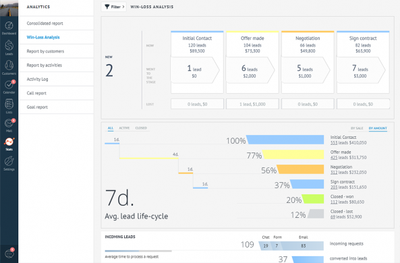Click the '5 leads $1,000' arrow box
The width and height of the screenshot is (400, 263).
(x=306, y=70)
